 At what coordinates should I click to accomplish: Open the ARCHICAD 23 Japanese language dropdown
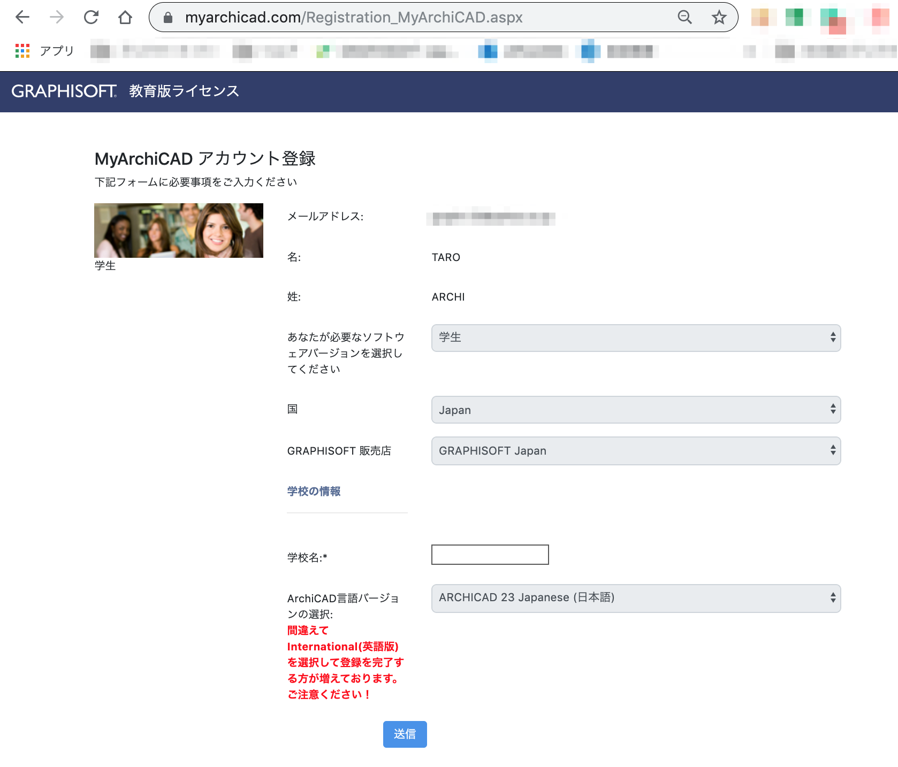636,598
